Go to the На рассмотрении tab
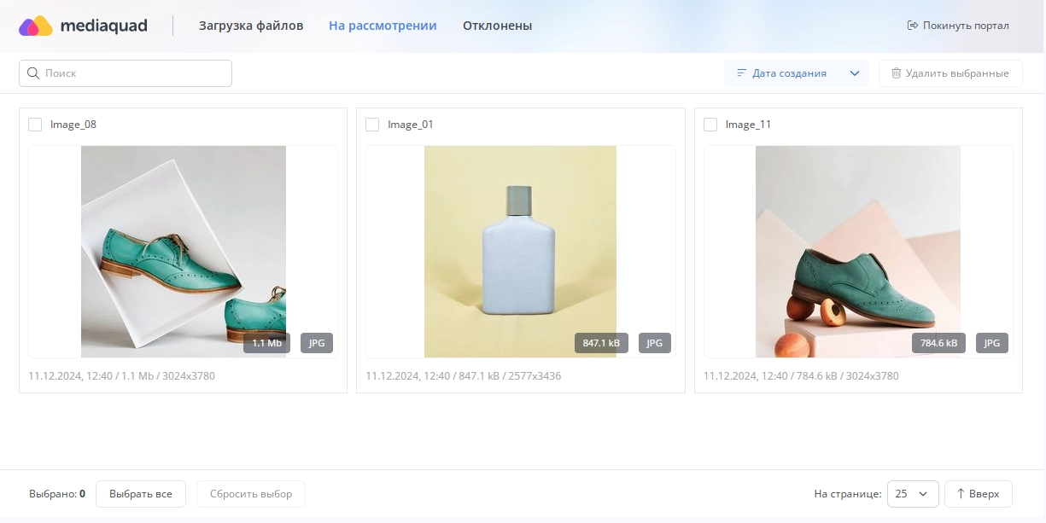 point(383,26)
